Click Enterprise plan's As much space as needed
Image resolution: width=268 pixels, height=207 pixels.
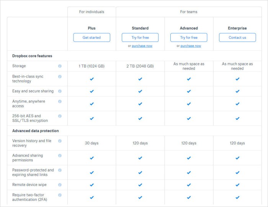pyautogui.click(x=237, y=66)
